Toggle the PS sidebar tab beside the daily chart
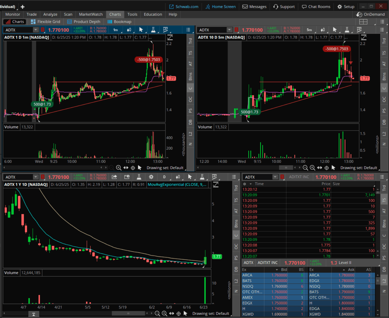 click(236, 258)
